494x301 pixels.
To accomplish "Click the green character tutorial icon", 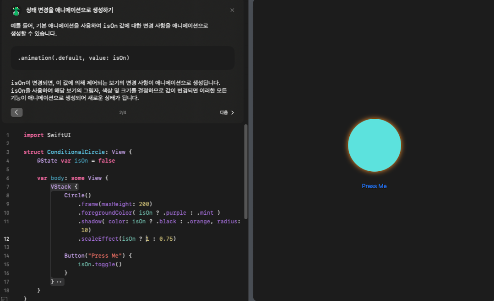I will click(16, 11).
